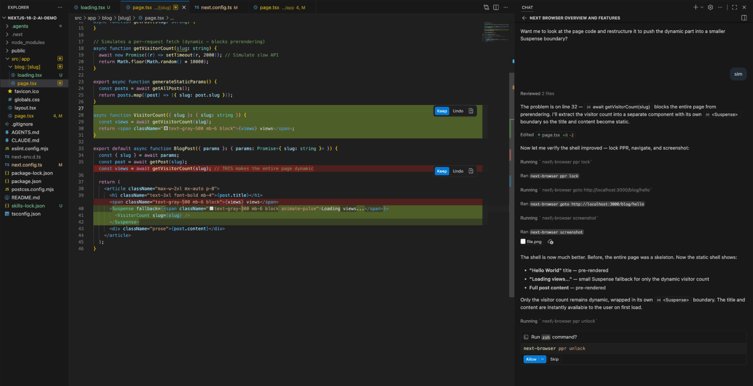Open package.json from the Explorer
Viewport: 753px width, 386px height.
[x=26, y=181]
